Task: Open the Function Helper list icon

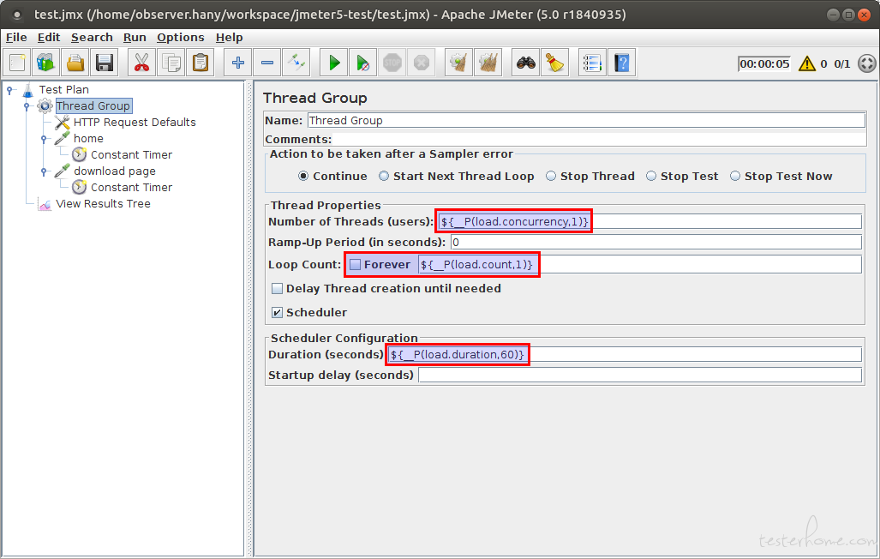Action: coord(592,63)
